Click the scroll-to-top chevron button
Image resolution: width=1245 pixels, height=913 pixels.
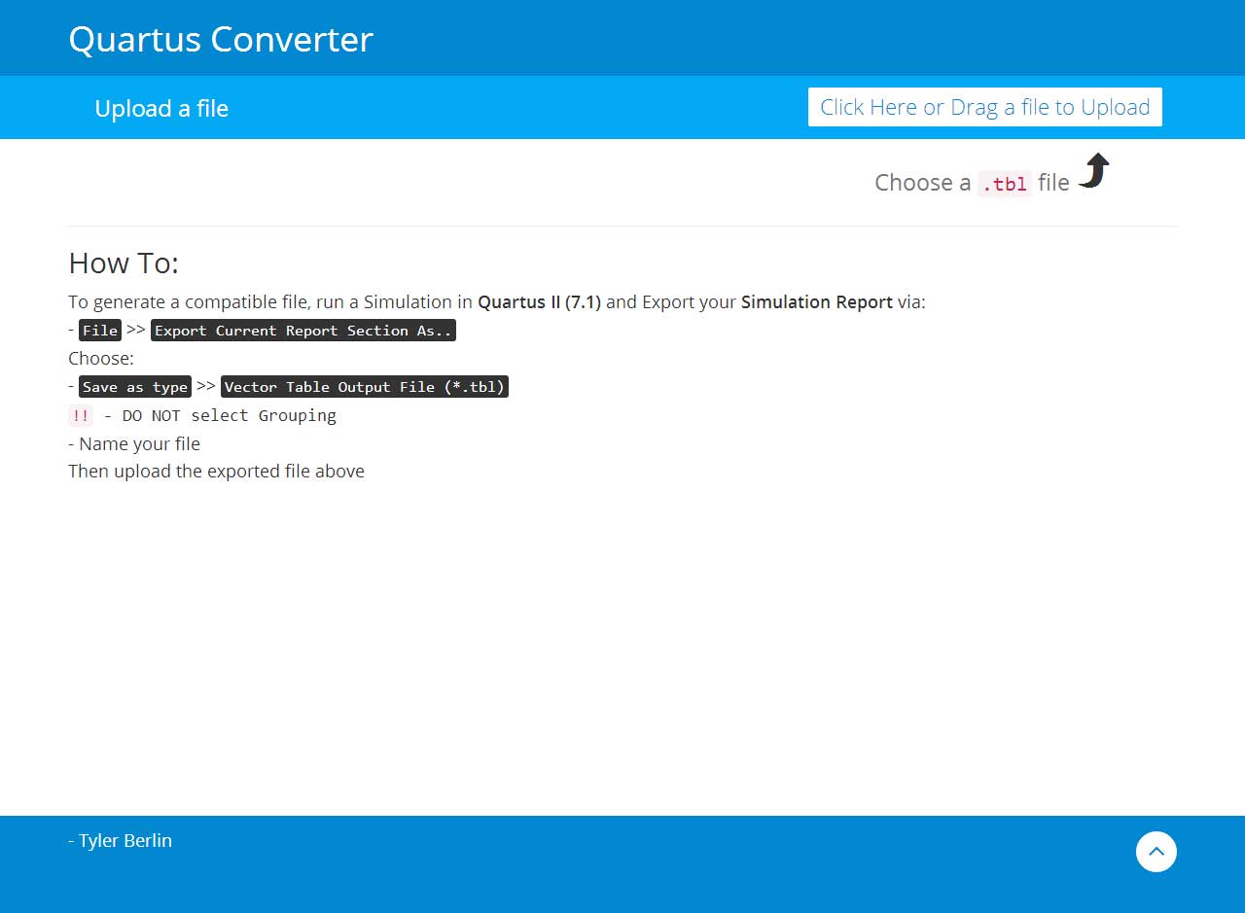pos(1156,852)
